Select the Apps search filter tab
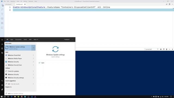This screenshot has height=98, width=174. [12, 39]
